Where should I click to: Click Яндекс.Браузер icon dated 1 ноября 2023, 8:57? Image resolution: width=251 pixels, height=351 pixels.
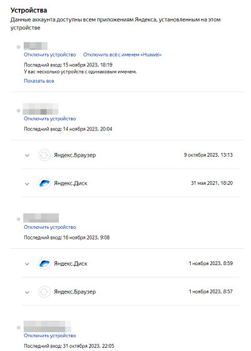click(x=45, y=292)
